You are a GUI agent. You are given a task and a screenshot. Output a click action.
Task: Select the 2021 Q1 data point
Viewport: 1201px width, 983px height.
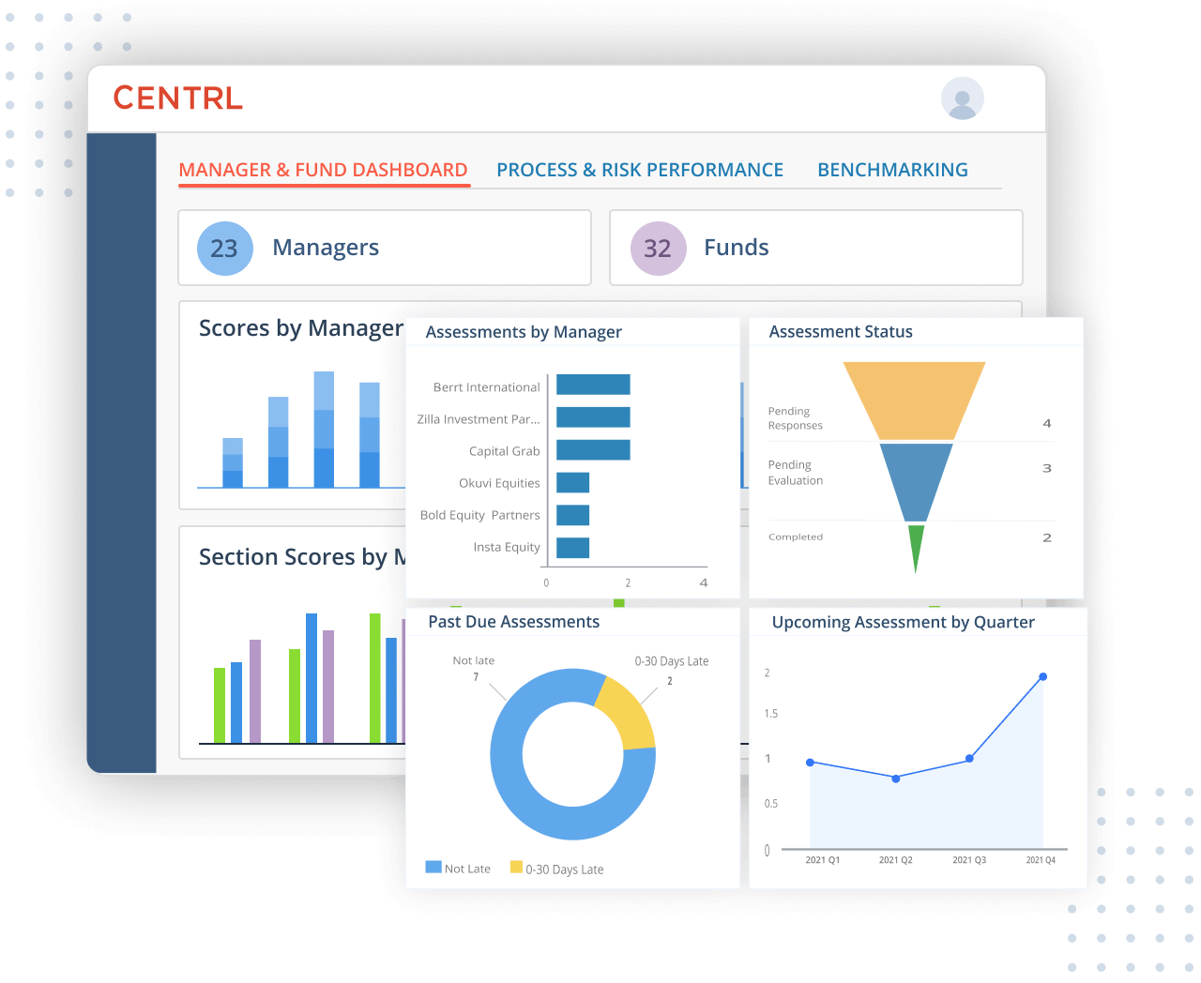point(811,763)
